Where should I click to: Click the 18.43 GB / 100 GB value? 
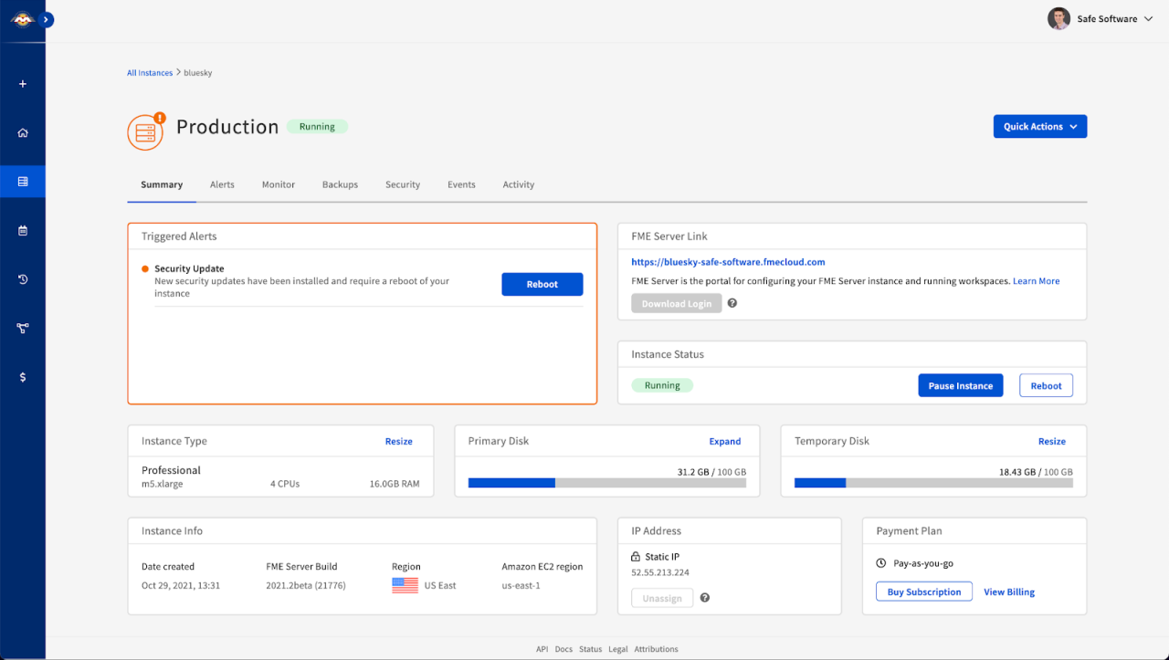(1036, 472)
